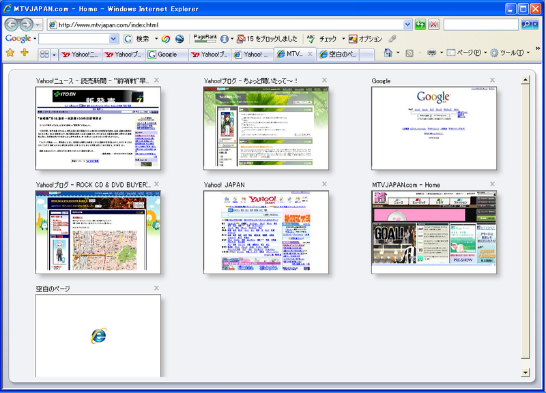Click the search box next to the address bar
This screenshot has width=546, height=393.
481,25
